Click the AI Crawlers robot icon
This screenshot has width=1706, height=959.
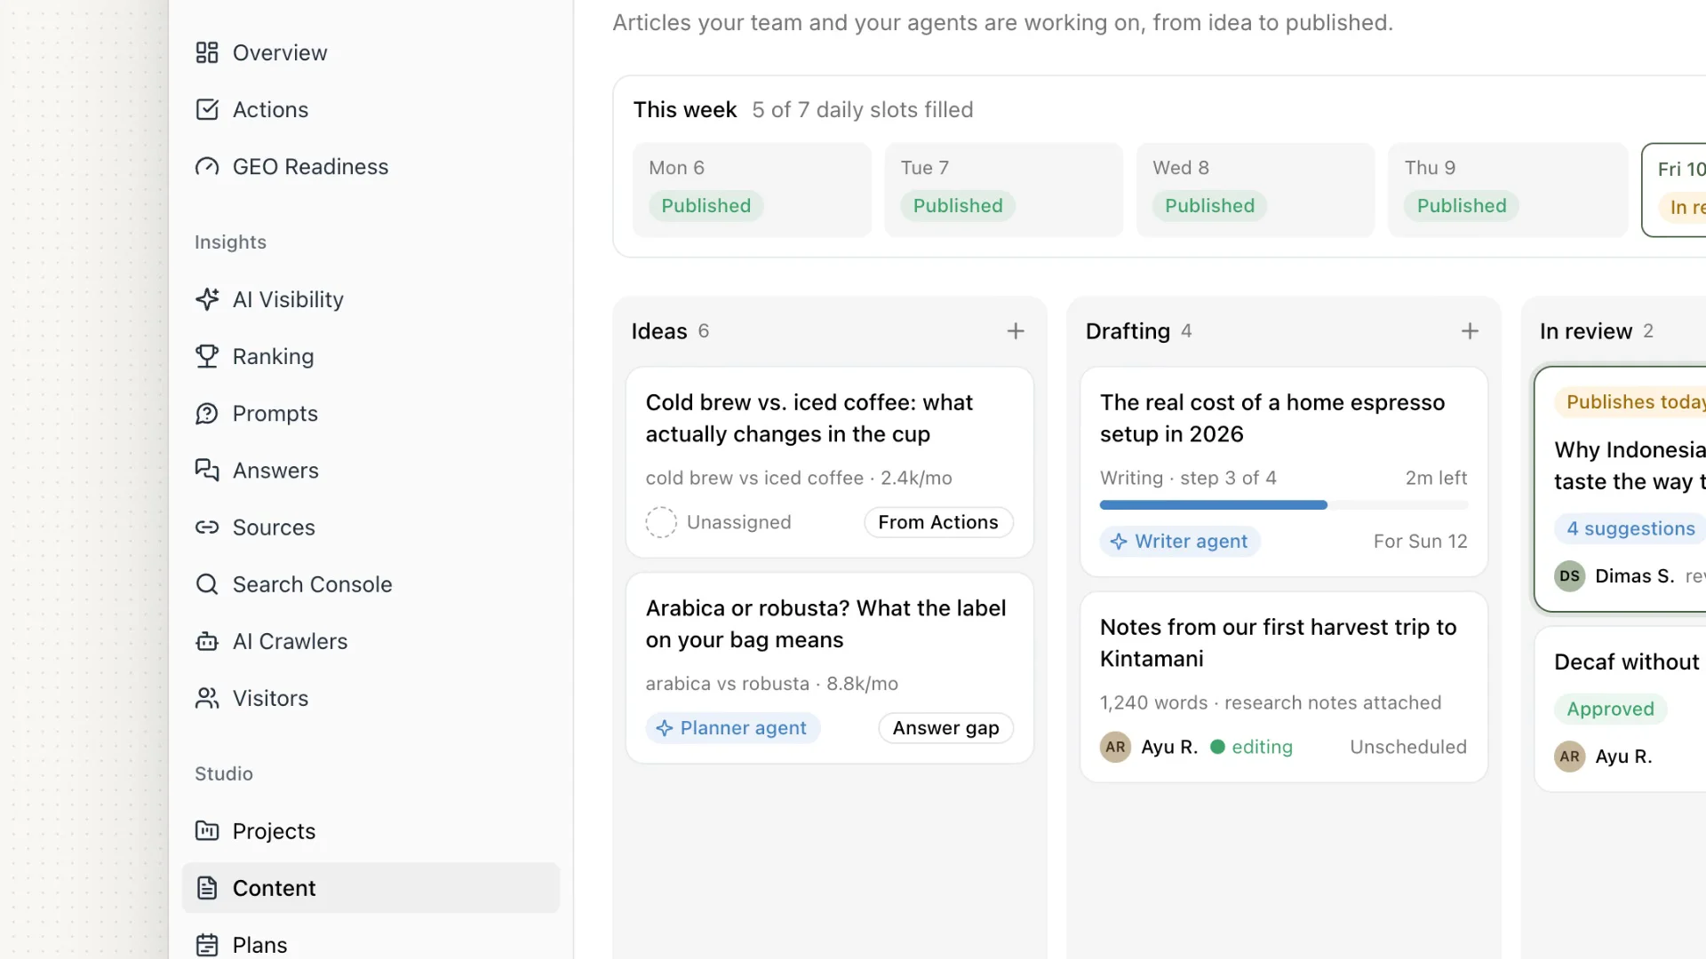pyautogui.click(x=207, y=641)
